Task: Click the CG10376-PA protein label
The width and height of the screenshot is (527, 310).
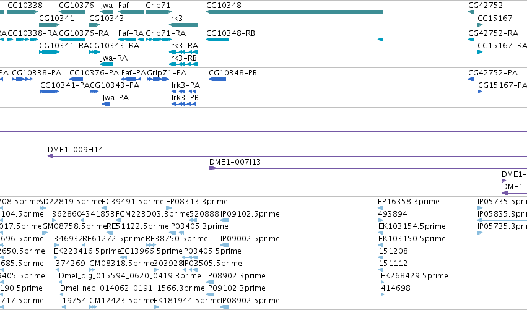Action: tap(94, 73)
